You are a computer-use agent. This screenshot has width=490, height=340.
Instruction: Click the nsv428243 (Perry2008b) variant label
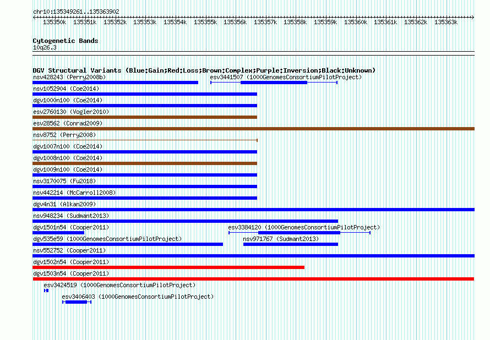point(69,77)
